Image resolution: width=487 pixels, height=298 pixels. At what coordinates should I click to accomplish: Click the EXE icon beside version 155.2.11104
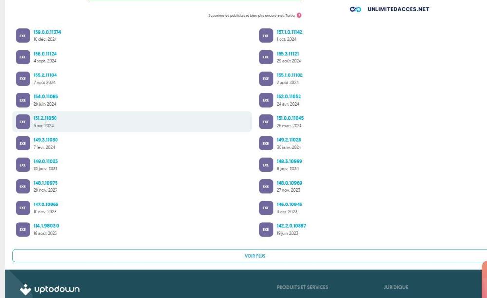coord(23,79)
